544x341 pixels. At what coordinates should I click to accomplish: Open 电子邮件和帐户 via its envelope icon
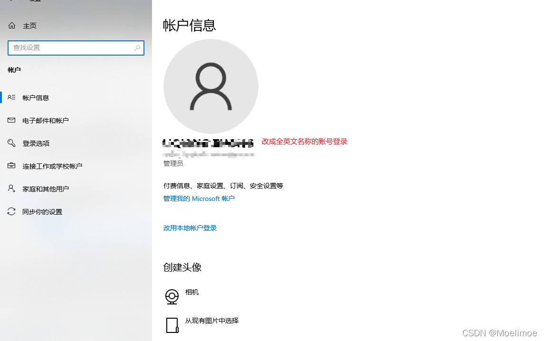pyautogui.click(x=11, y=120)
